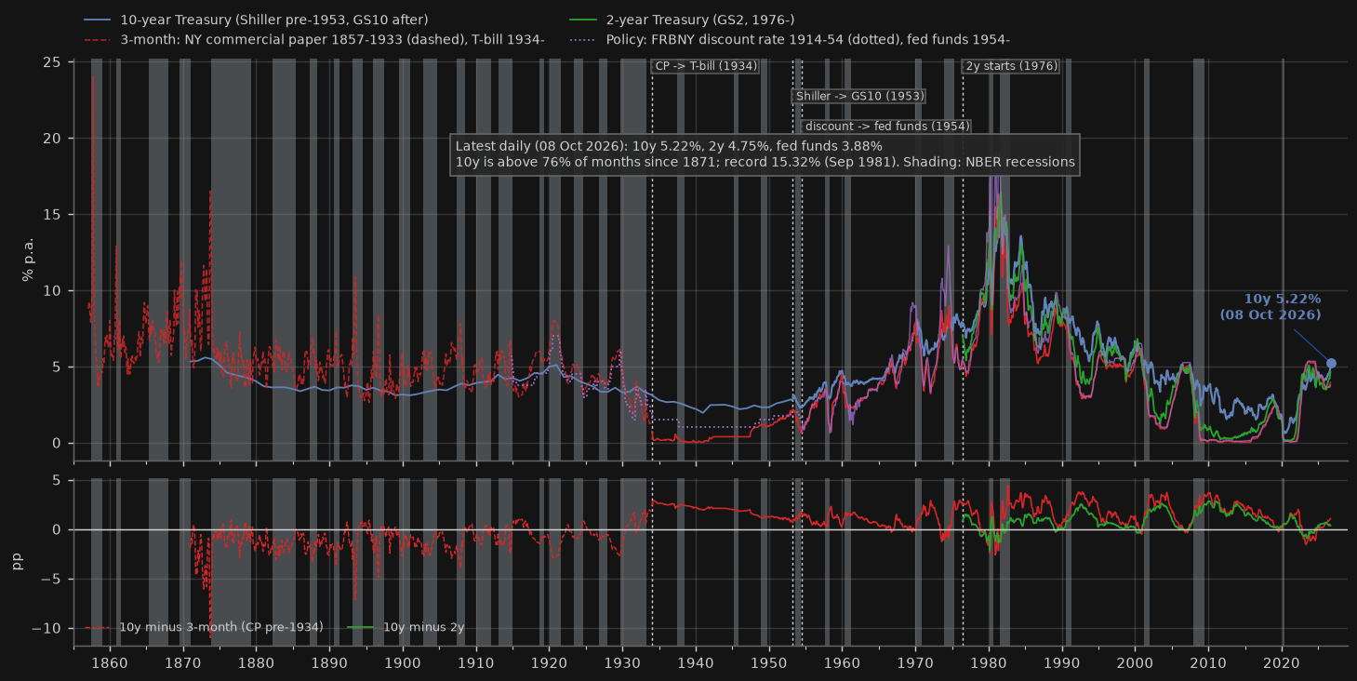Click the −10 tick on the lower y-axis
The image size is (1357, 681).
(48, 629)
